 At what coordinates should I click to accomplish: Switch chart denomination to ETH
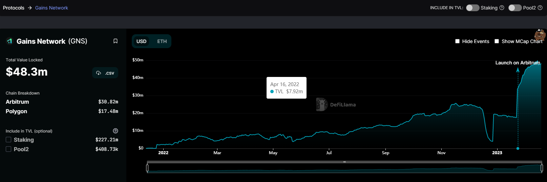pos(162,41)
